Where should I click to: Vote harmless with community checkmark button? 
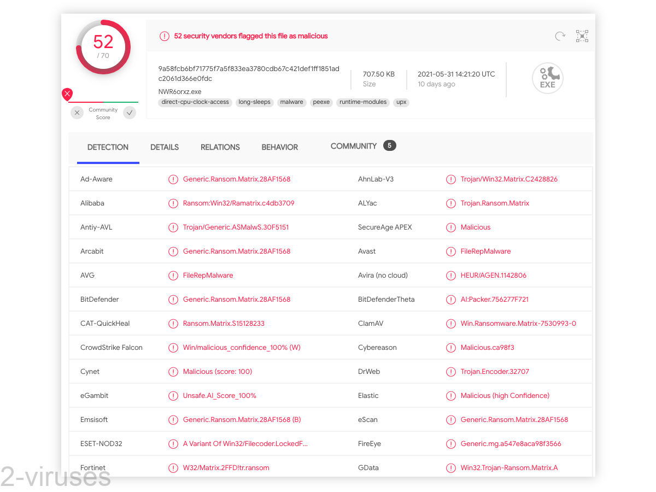130,113
